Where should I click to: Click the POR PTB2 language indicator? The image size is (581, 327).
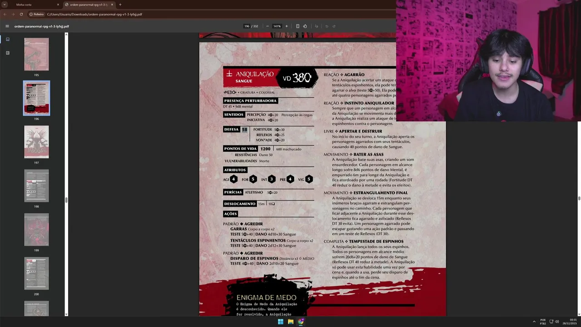click(543, 322)
